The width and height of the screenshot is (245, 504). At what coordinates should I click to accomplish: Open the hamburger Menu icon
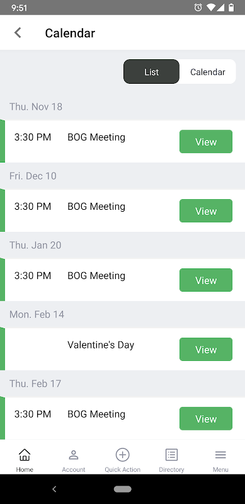tap(220, 455)
